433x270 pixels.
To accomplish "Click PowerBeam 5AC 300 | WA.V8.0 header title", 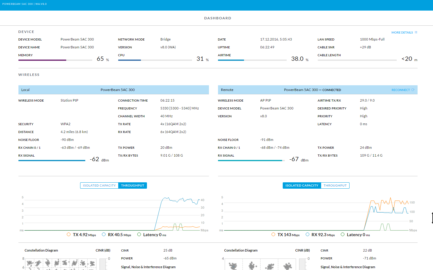I will 24,4.
